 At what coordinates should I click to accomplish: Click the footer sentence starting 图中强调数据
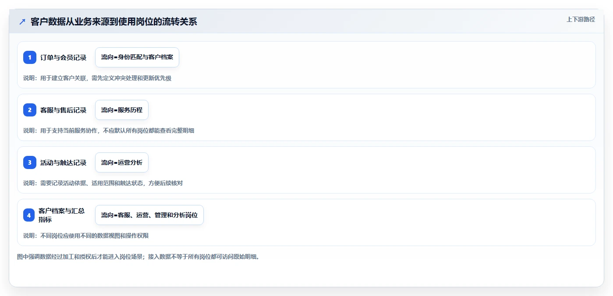point(138,257)
